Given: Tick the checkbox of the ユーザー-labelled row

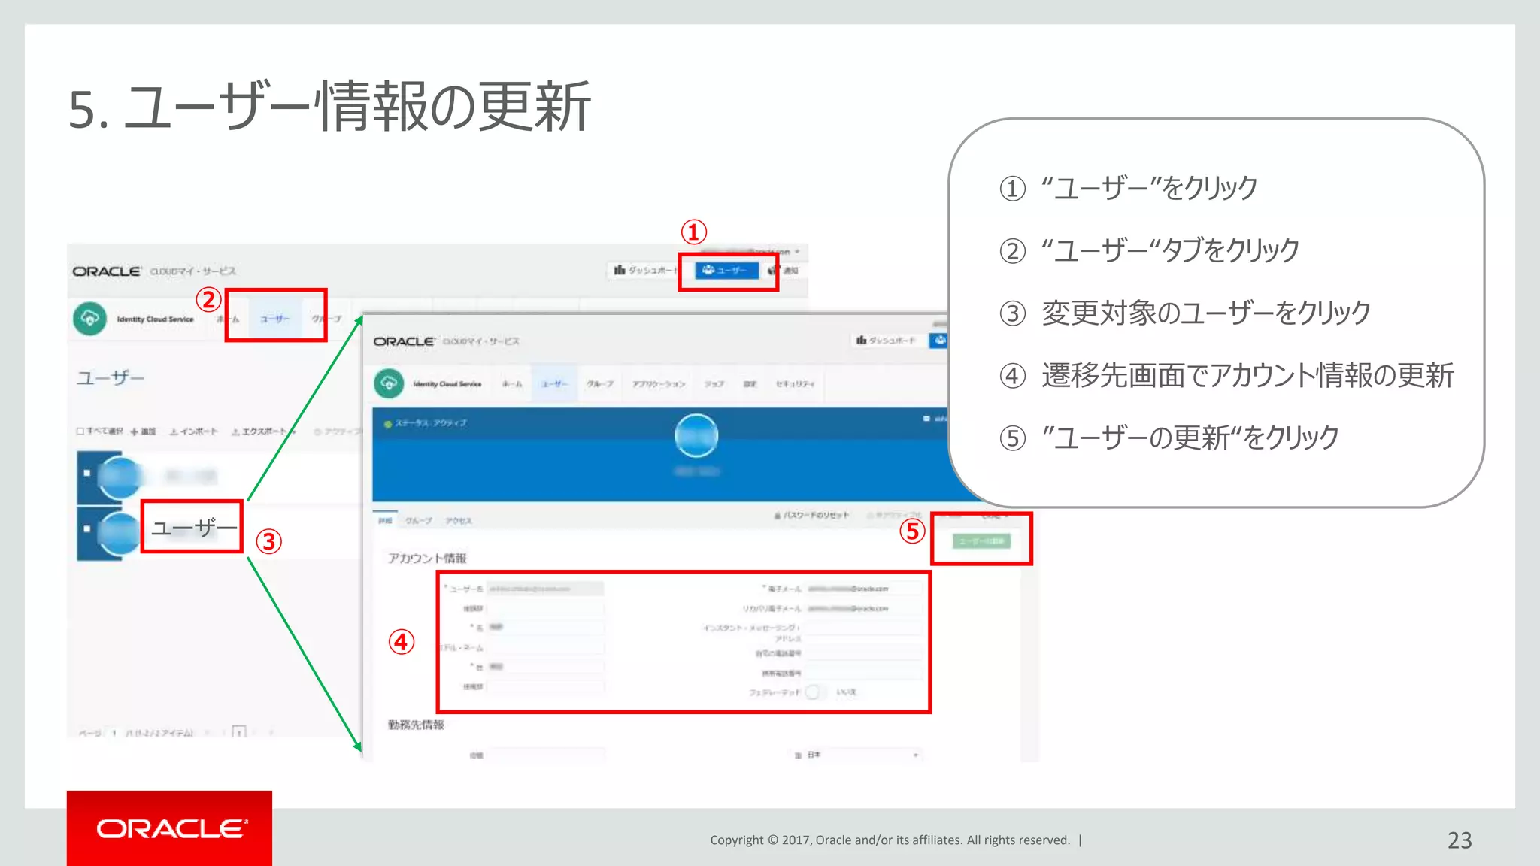Looking at the screenshot, I should pyautogui.click(x=87, y=528).
